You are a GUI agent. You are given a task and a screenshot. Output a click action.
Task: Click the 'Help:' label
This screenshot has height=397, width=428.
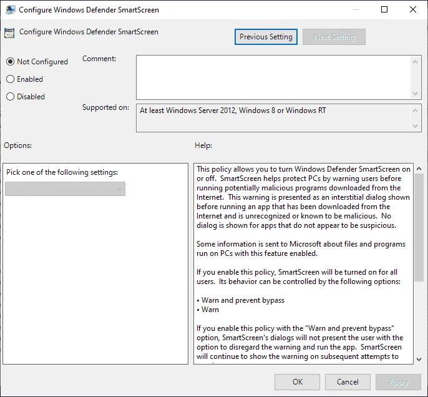(203, 145)
